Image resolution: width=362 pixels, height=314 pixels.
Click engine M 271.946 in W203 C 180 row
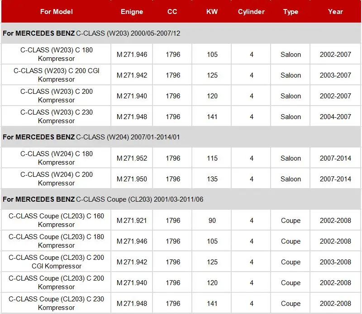click(x=132, y=54)
